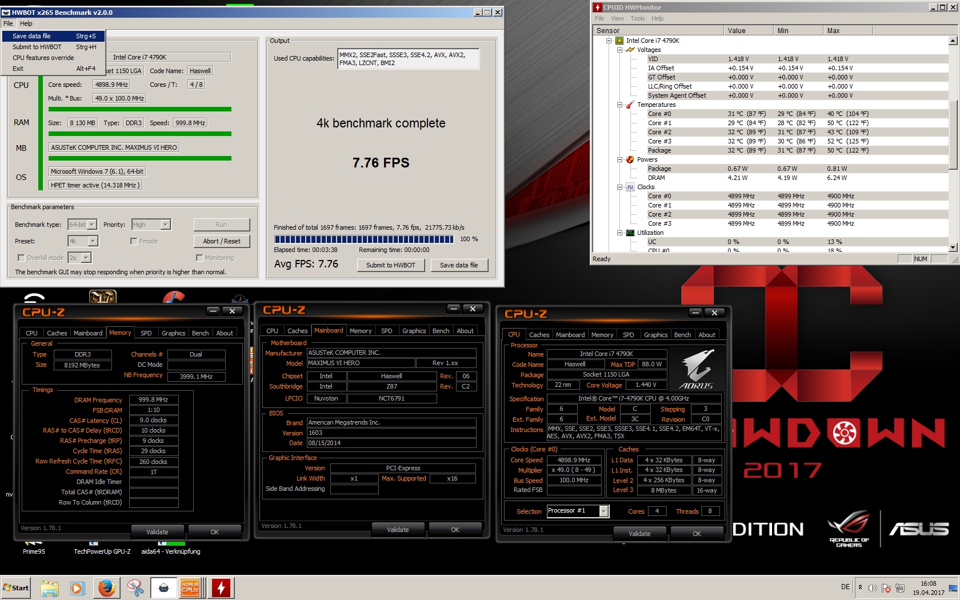The image size is (960, 600).
Task: Collapse the Intel Core i7 4790K tree node
Action: click(609, 41)
